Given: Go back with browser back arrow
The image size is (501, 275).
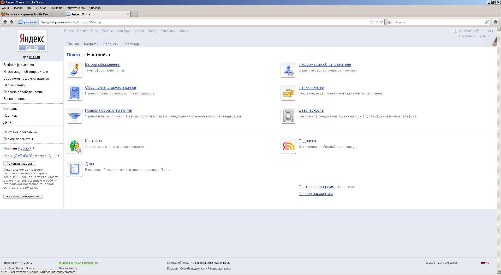Looking at the screenshot, I should (5, 22).
